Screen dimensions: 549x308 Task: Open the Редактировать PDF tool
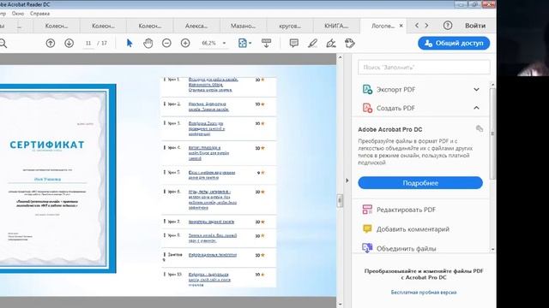click(x=406, y=210)
